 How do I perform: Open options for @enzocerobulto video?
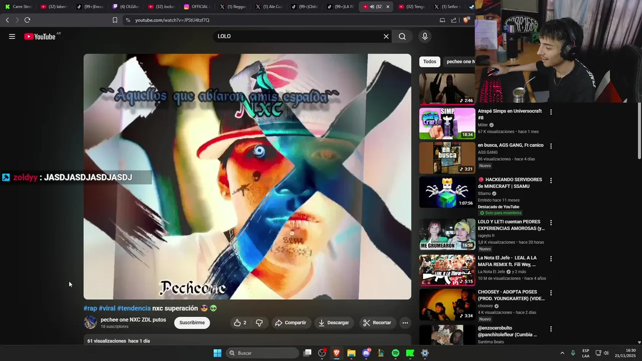point(551,329)
